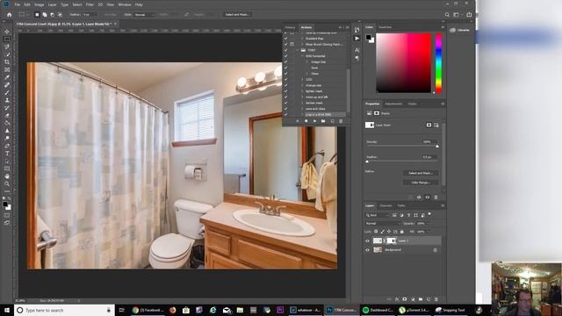Open the search icon in options bar
The width and height of the screenshot is (562, 316).
tap(447, 15)
